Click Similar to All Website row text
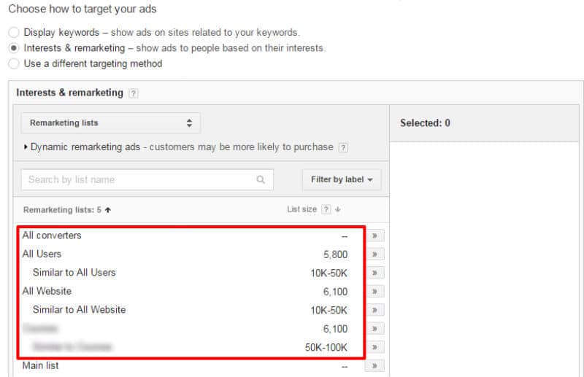 tap(80, 310)
